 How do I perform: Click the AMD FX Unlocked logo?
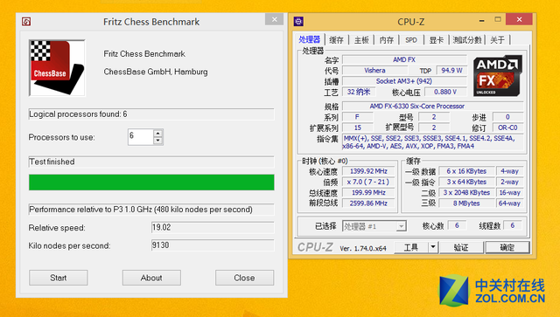[x=498, y=76]
